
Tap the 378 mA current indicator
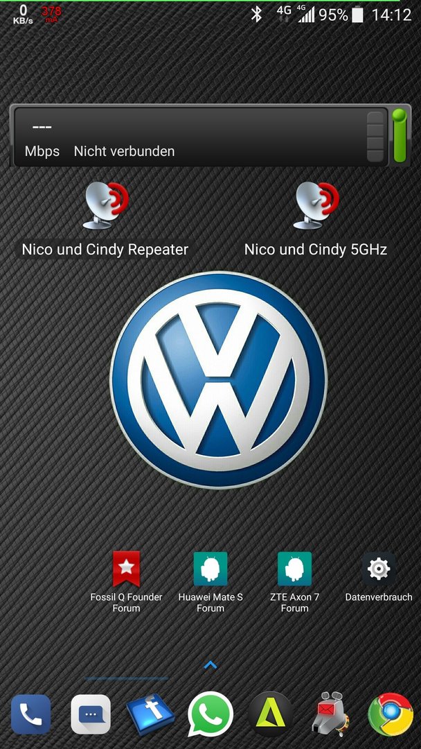pyautogui.click(x=51, y=15)
